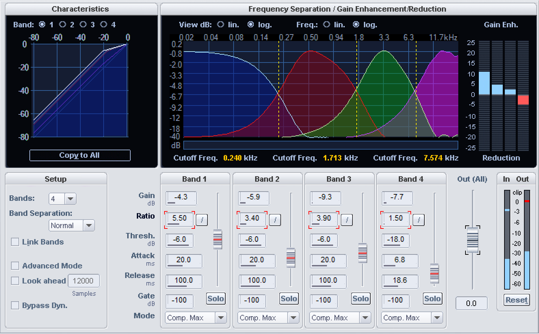
Task: Enable Advanced Mode checkbox
Action: (15, 266)
